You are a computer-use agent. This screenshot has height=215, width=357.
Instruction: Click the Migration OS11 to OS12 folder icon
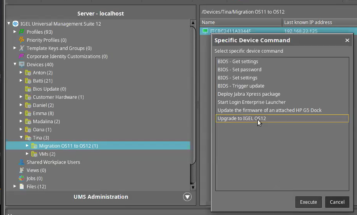point(34,146)
